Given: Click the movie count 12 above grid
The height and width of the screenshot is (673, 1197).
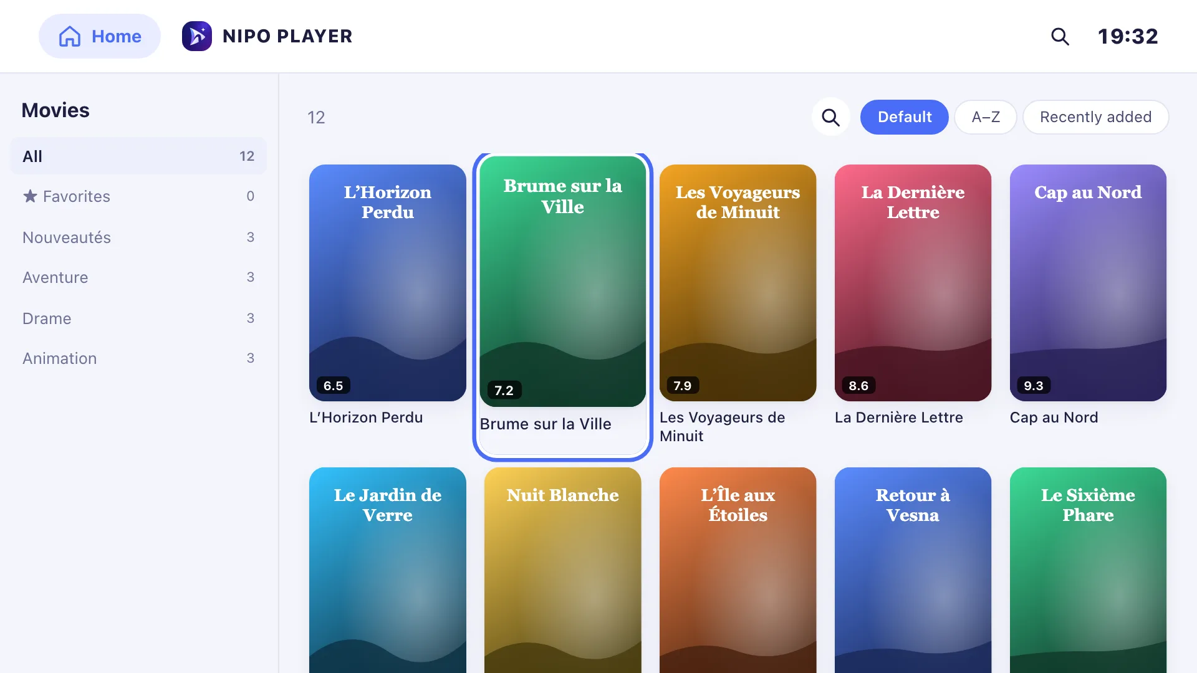Looking at the screenshot, I should (x=316, y=118).
